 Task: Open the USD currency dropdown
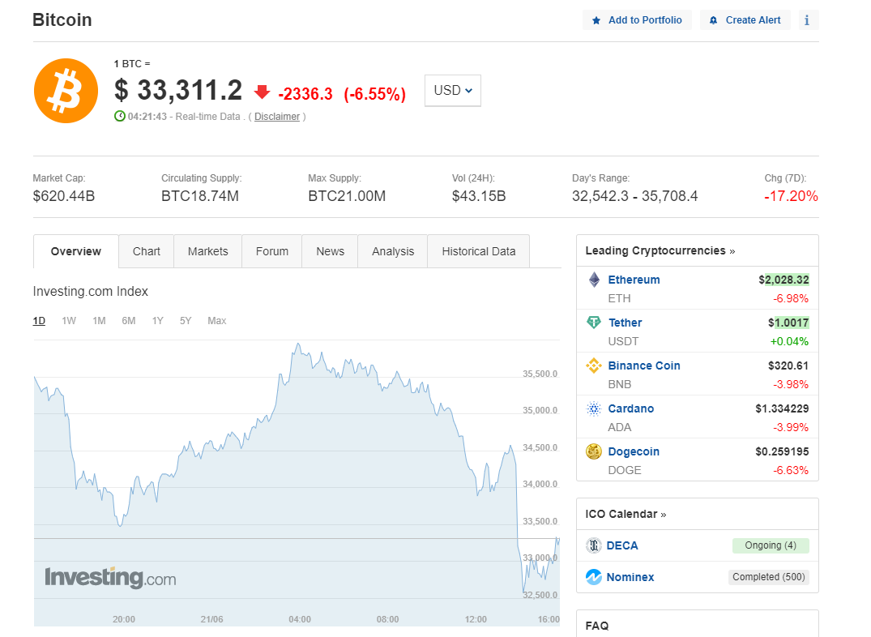pyautogui.click(x=453, y=91)
